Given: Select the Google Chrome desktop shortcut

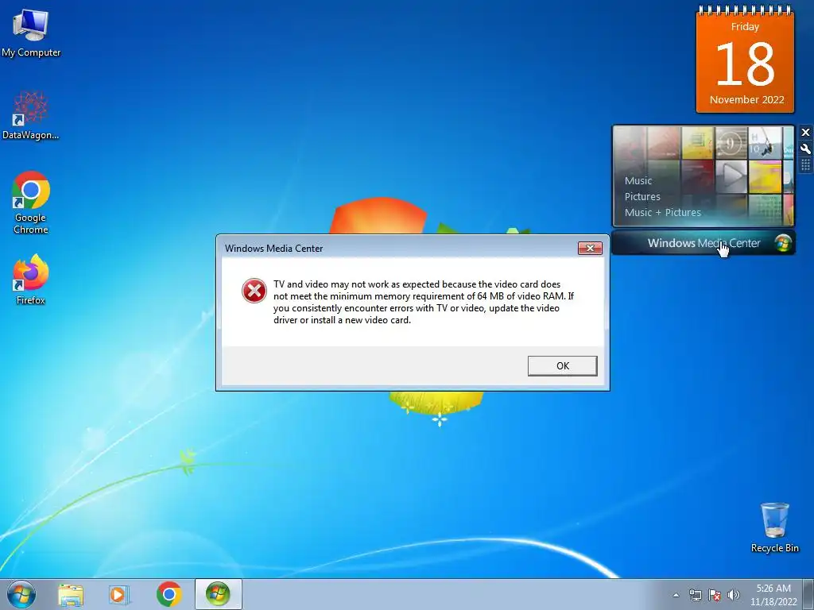Looking at the screenshot, I should click(x=31, y=203).
